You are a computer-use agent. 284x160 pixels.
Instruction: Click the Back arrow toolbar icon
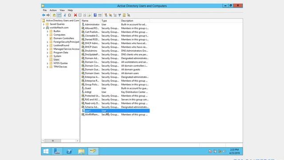(43, 15)
